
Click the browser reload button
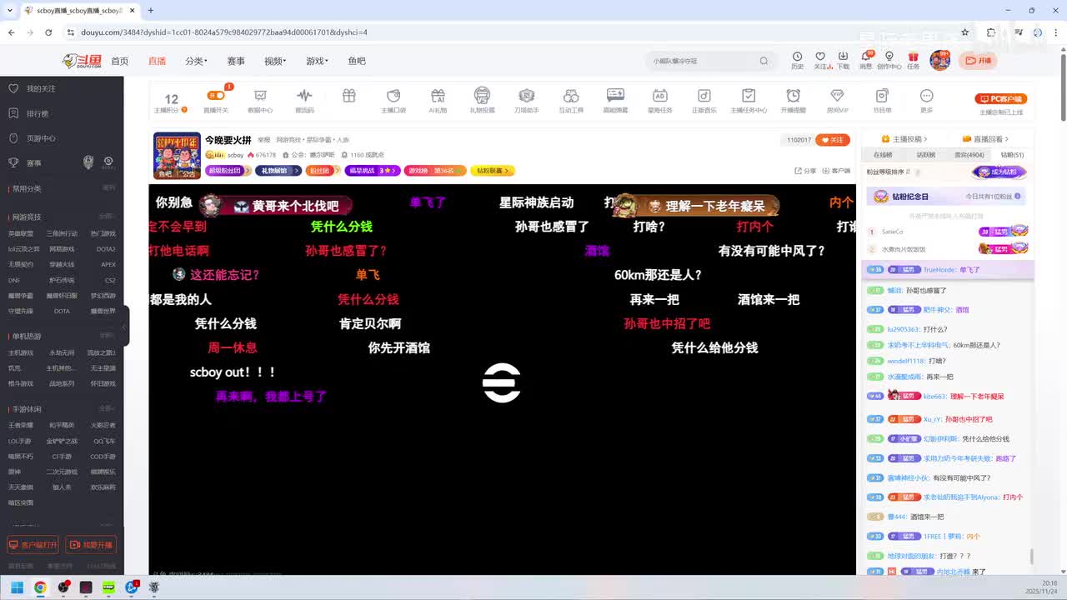pos(48,32)
